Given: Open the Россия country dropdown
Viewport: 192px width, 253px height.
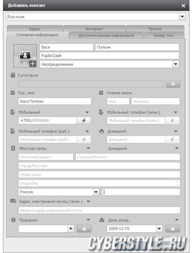Looking at the screenshot, I should 96,192.
